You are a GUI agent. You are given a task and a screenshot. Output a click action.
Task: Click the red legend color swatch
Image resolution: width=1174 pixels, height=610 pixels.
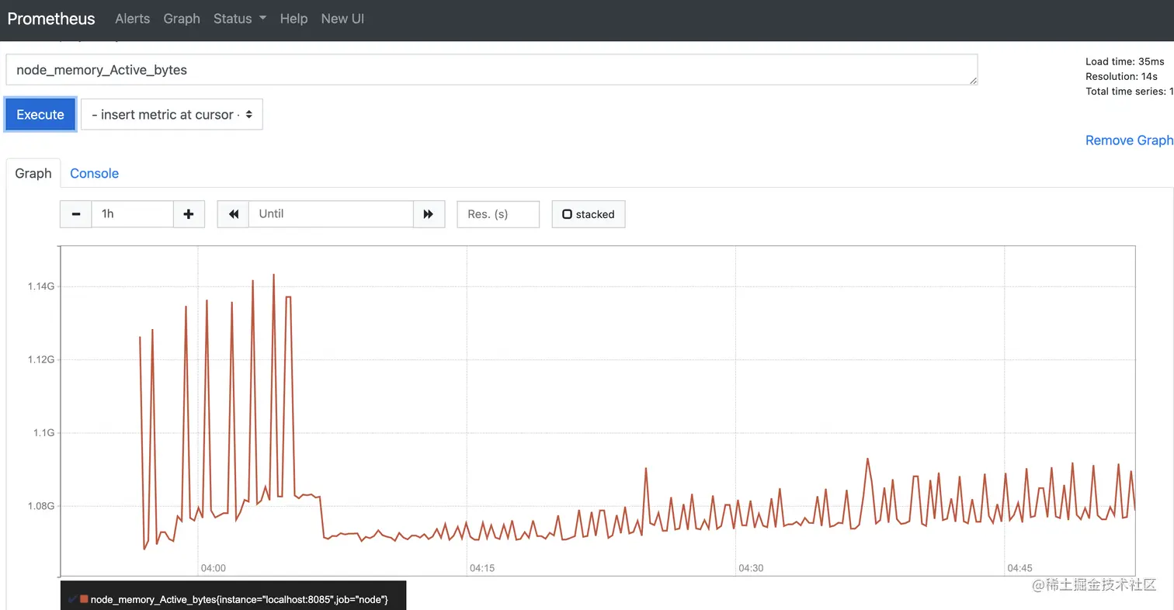click(84, 599)
